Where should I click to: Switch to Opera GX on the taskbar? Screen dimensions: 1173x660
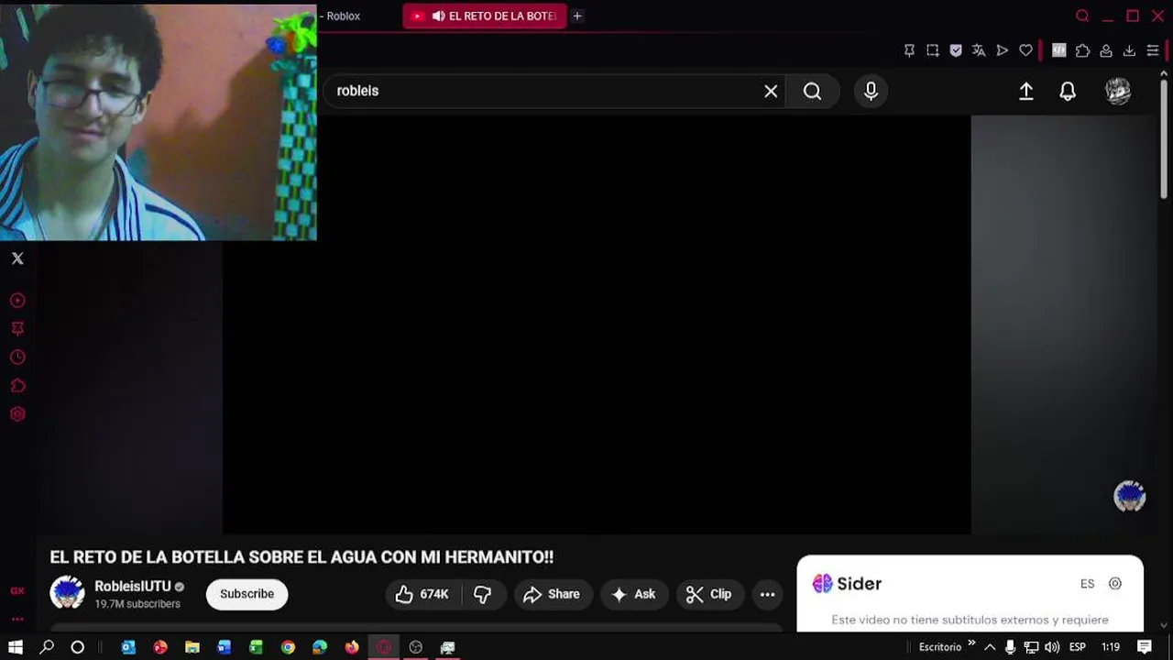pyautogui.click(x=383, y=647)
